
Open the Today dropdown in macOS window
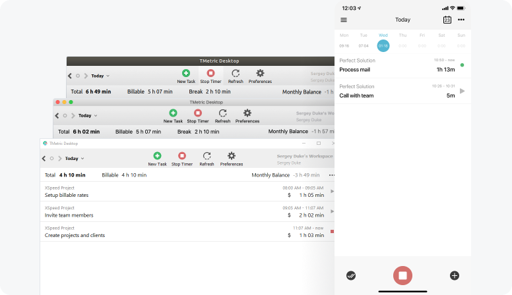point(88,115)
